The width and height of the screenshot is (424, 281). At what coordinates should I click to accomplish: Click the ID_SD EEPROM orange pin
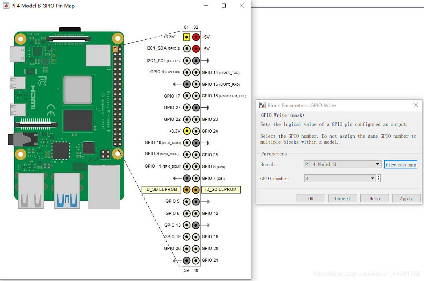186,190
